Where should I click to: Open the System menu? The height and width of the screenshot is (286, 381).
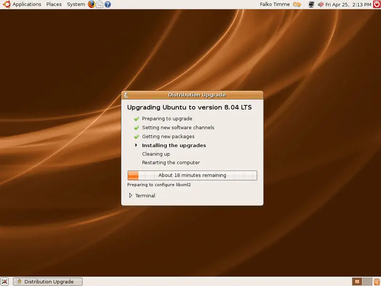click(x=76, y=4)
